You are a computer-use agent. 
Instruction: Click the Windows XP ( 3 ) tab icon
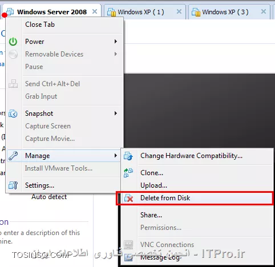pos(196,12)
